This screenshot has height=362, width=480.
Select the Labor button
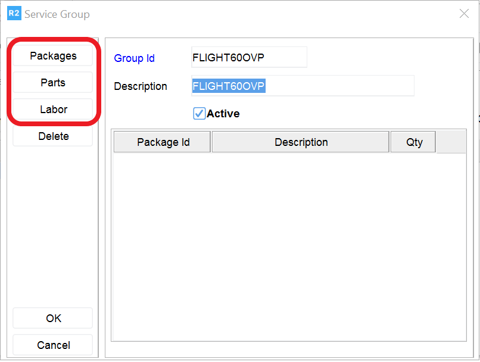[53, 110]
